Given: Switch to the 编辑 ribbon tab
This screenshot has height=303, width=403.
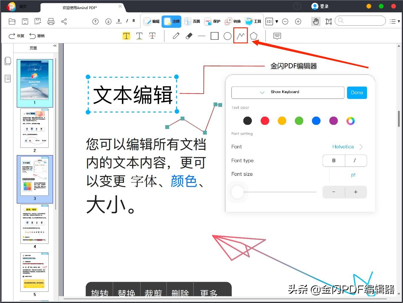Looking at the screenshot, I should pos(151,21).
